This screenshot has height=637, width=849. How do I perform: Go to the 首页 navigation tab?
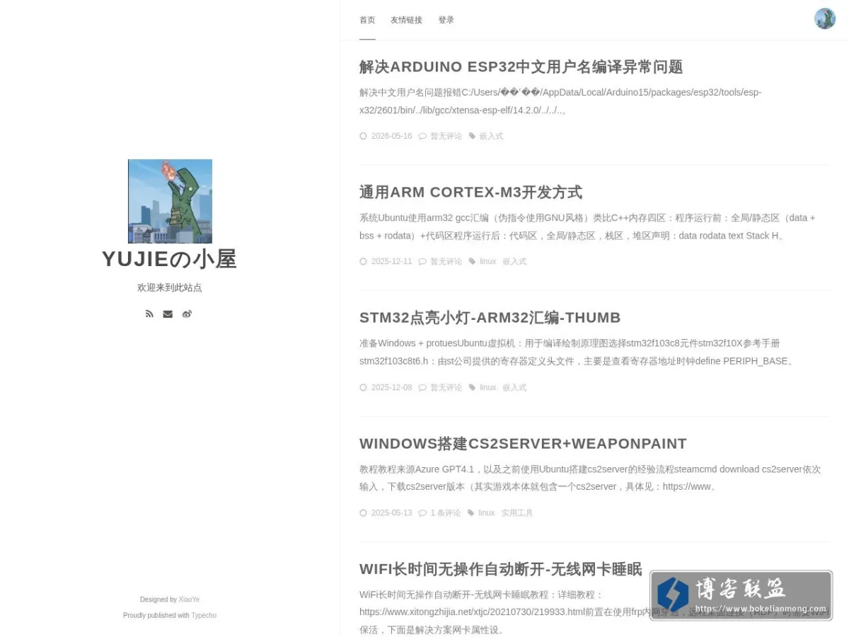coord(367,20)
